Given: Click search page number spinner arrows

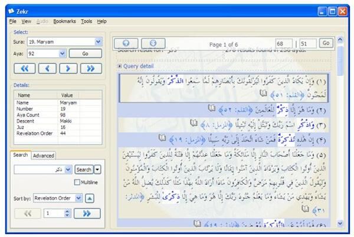Looking at the screenshot, I should click(67, 213).
